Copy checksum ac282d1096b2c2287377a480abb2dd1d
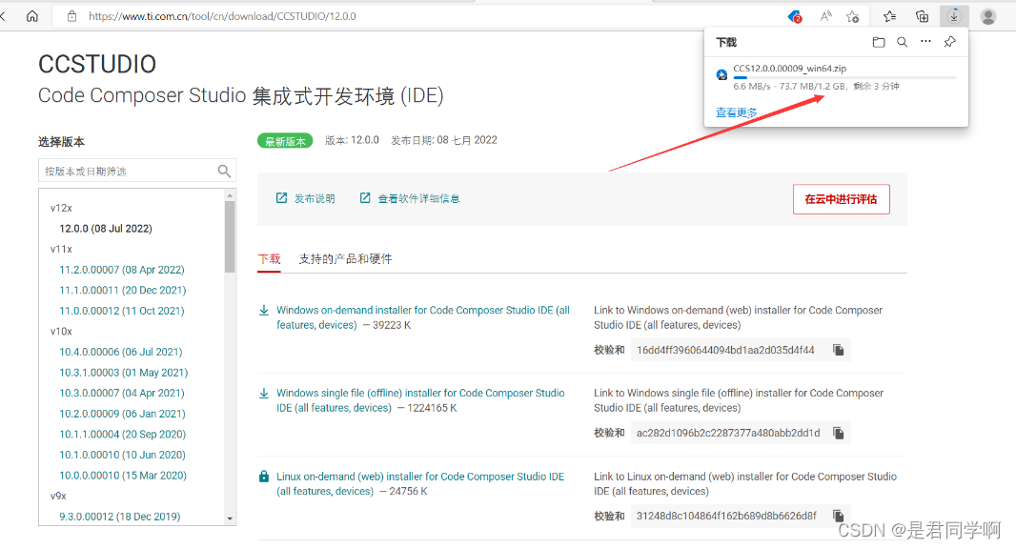This screenshot has width=1016, height=549. [x=838, y=433]
